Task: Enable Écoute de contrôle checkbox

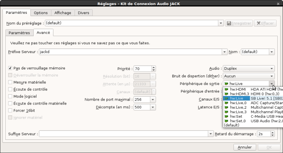Action: click(x=10, y=89)
